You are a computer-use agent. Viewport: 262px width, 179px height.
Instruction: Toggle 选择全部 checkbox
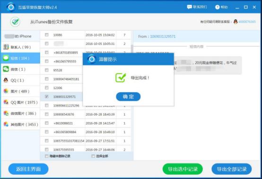pos(93,156)
